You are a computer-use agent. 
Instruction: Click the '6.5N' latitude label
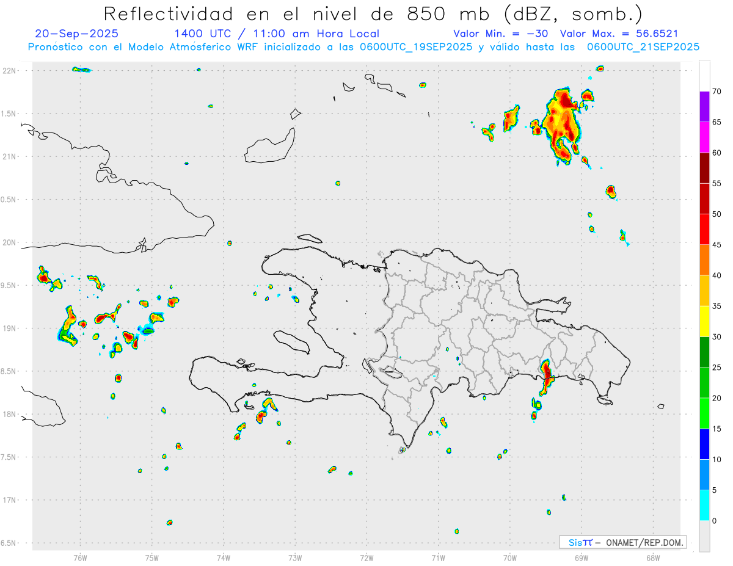point(9,543)
